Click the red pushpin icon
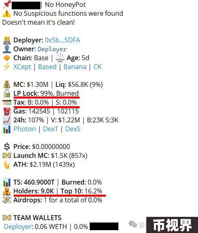The image size is (198, 233). click(7, 4)
